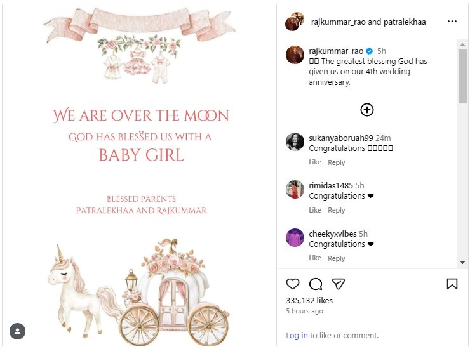The image size is (470, 349).
Task: Open cheekyxvibes' profile avatar
Action: 295,237
